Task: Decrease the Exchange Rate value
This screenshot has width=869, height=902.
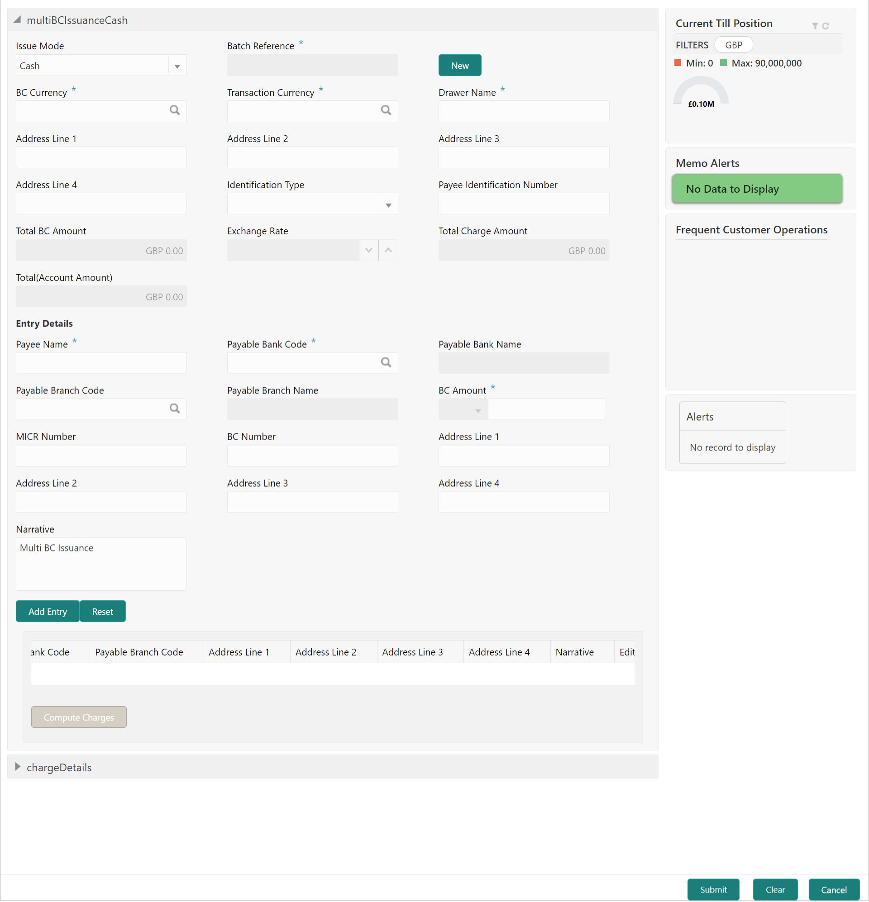Action: point(368,250)
